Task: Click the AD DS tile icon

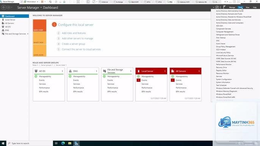Action: tap(36, 71)
